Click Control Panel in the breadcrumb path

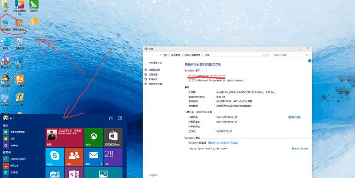[175, 55]
